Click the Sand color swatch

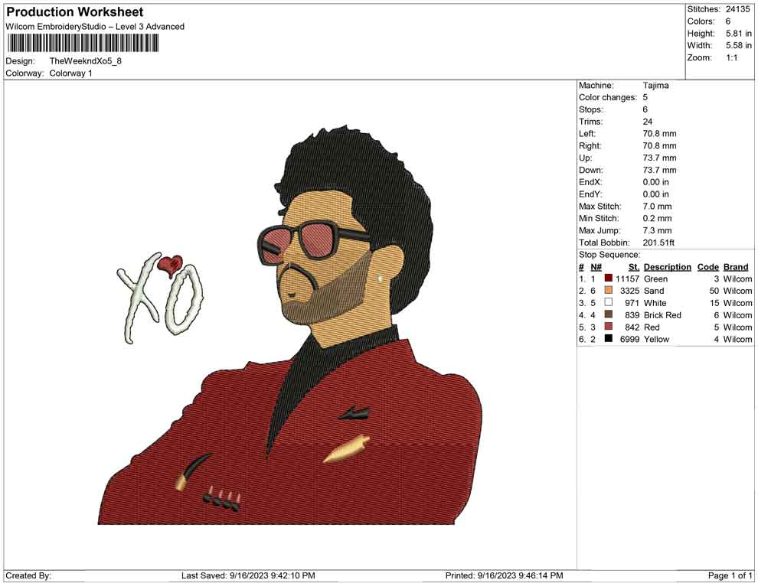tap(608, 290)
